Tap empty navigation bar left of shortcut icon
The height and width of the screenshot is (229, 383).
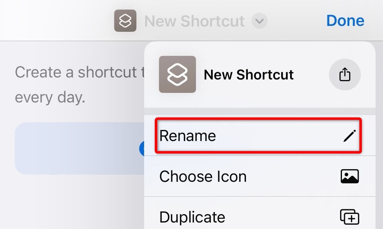[x=56, y=21]
